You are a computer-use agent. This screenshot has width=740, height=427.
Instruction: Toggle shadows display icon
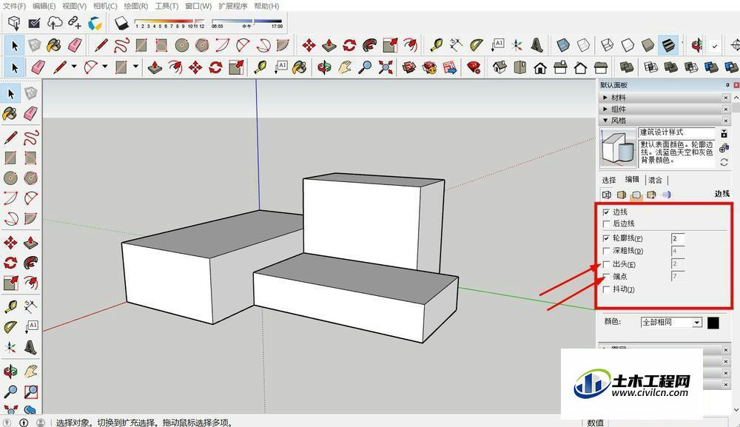[121, 22]
